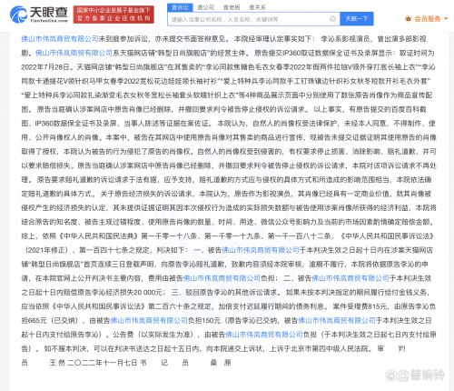Image resolution: width=454 pixels, height=391 pixels.
Task: Switch to the 查公司 tab
Action: click(x=206, y=7)
